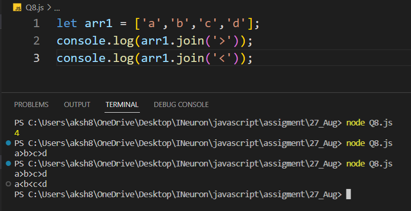Screen dimensions: 411x211
Task: Open the breadcrumb ellipsis after Q8.js
Action: tap(57, 8)
